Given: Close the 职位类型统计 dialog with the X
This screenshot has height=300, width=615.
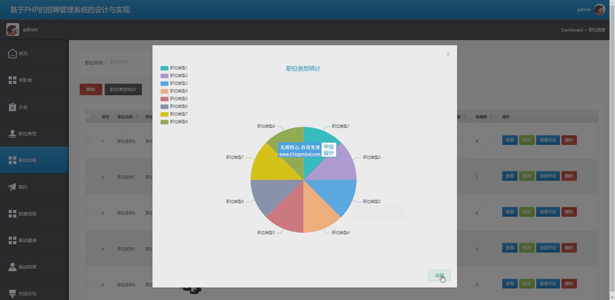Looking at the screenshot, I should pos(448,54).
